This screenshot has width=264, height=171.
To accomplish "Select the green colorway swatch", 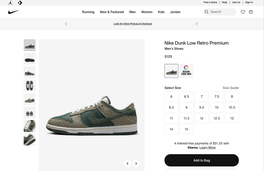I will coord(171,71).
